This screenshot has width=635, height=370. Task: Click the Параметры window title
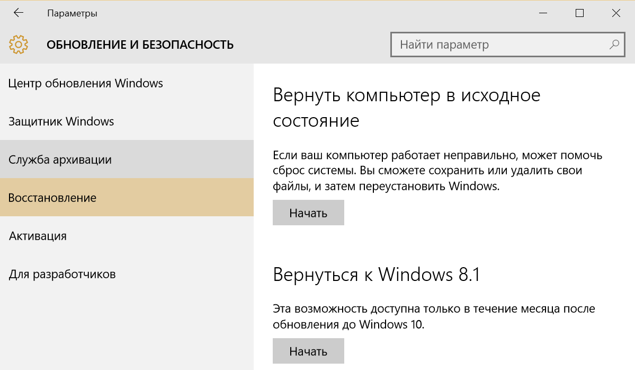[72, 13]
